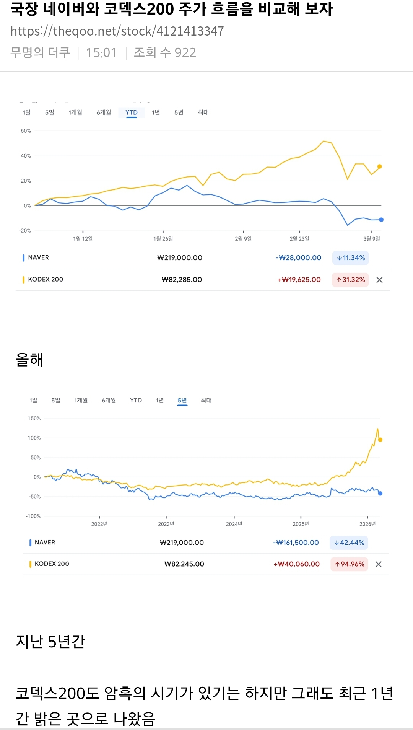Click the KODEX 200 yellow color marker in 5-year legend

pos(30,564)
